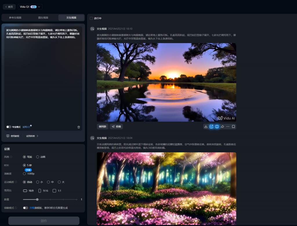Click the sparkle icon by 试用3次
The width and height of the screenshot is (297, 226).
(31, 125)
